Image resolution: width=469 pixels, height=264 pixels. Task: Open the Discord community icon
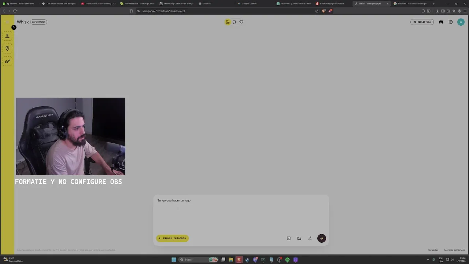coord(441,22)
